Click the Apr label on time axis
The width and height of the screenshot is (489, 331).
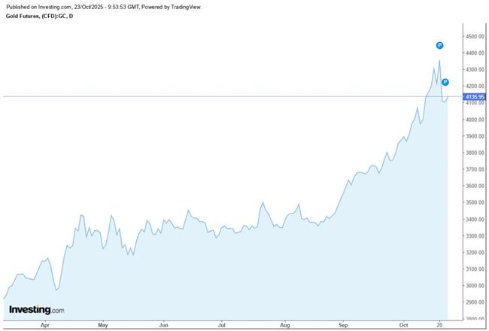point(44,326)
